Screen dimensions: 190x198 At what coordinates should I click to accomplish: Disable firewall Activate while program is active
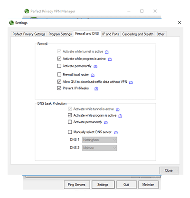(x=59, y=59)
